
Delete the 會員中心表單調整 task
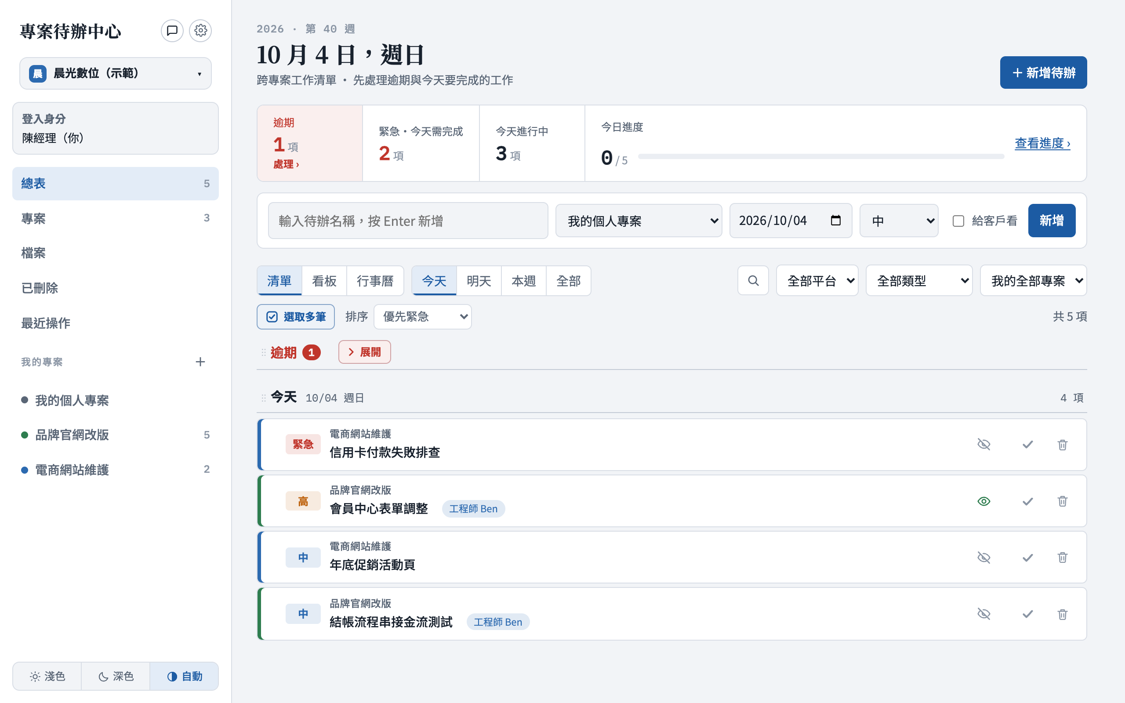point(1062,501)
